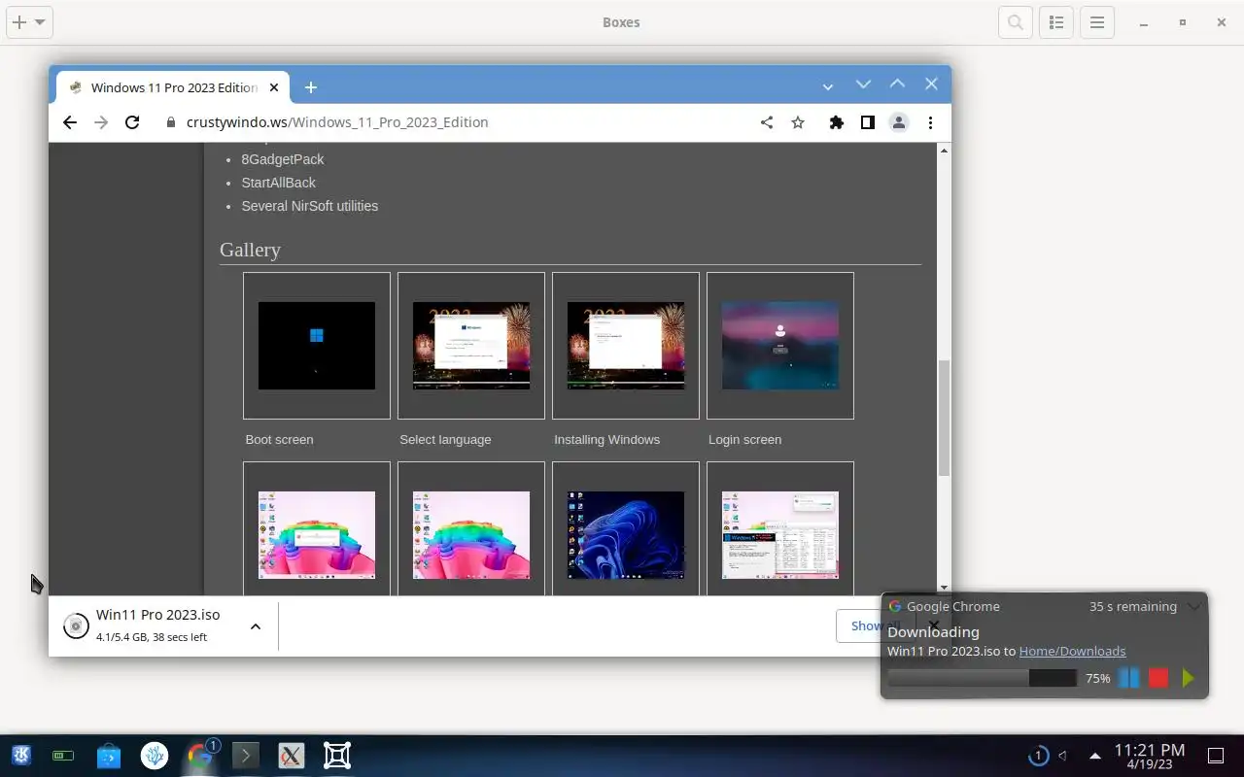Open the extensions puzzle icon

[836, 122]
